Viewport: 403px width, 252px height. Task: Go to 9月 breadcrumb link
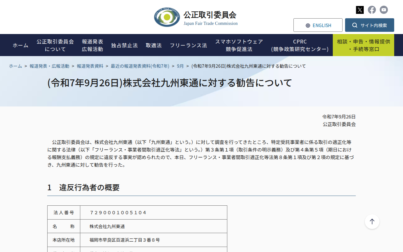pos(180,66)
